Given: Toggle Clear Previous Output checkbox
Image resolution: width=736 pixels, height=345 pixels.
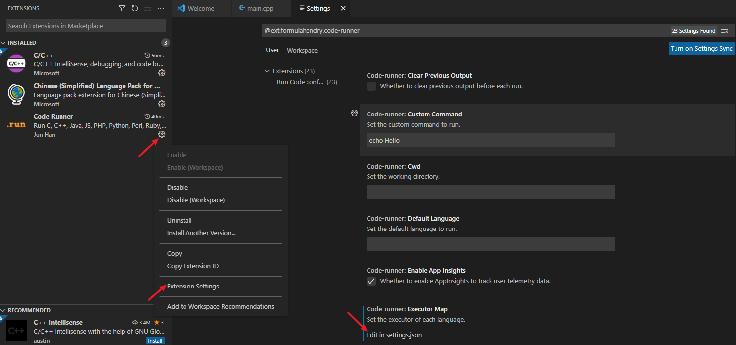Looking at the screenshot, I should pos(371,86).
